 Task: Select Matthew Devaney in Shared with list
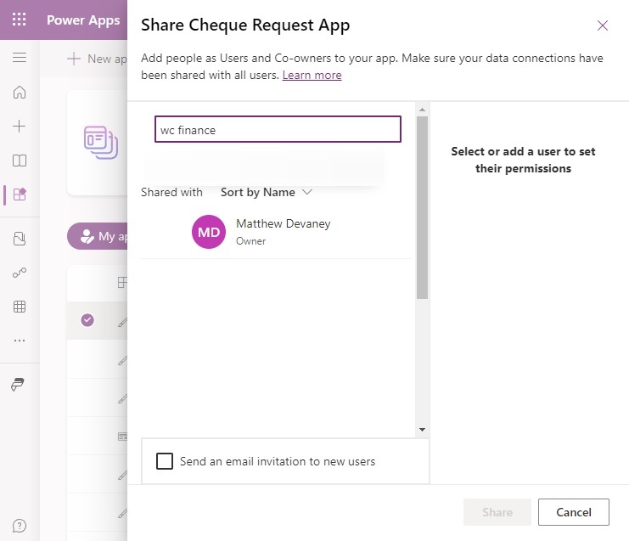click(x=277, y=232)
